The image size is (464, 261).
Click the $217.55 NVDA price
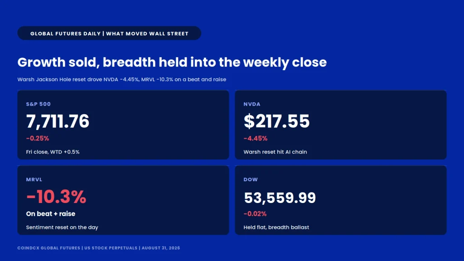point(277,121)
